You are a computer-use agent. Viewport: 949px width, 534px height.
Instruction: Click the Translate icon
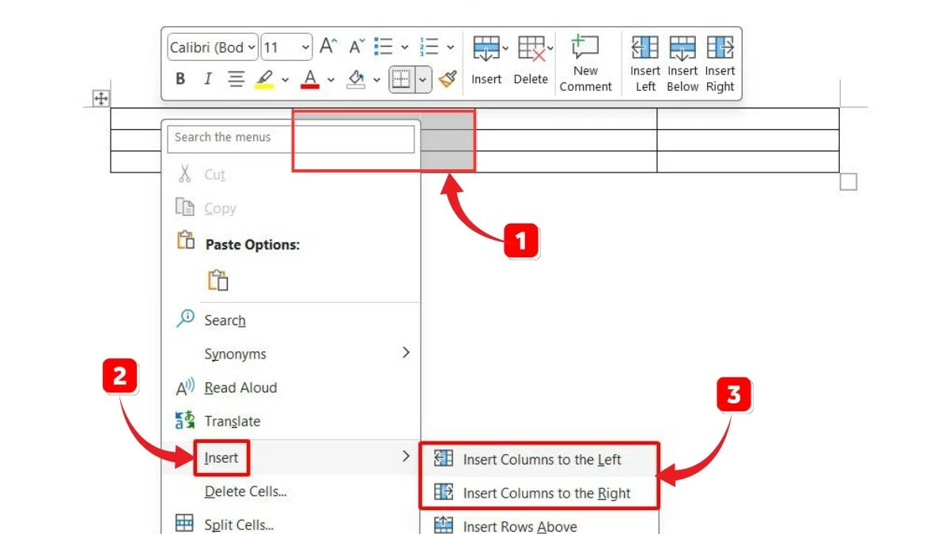(184, 421)
